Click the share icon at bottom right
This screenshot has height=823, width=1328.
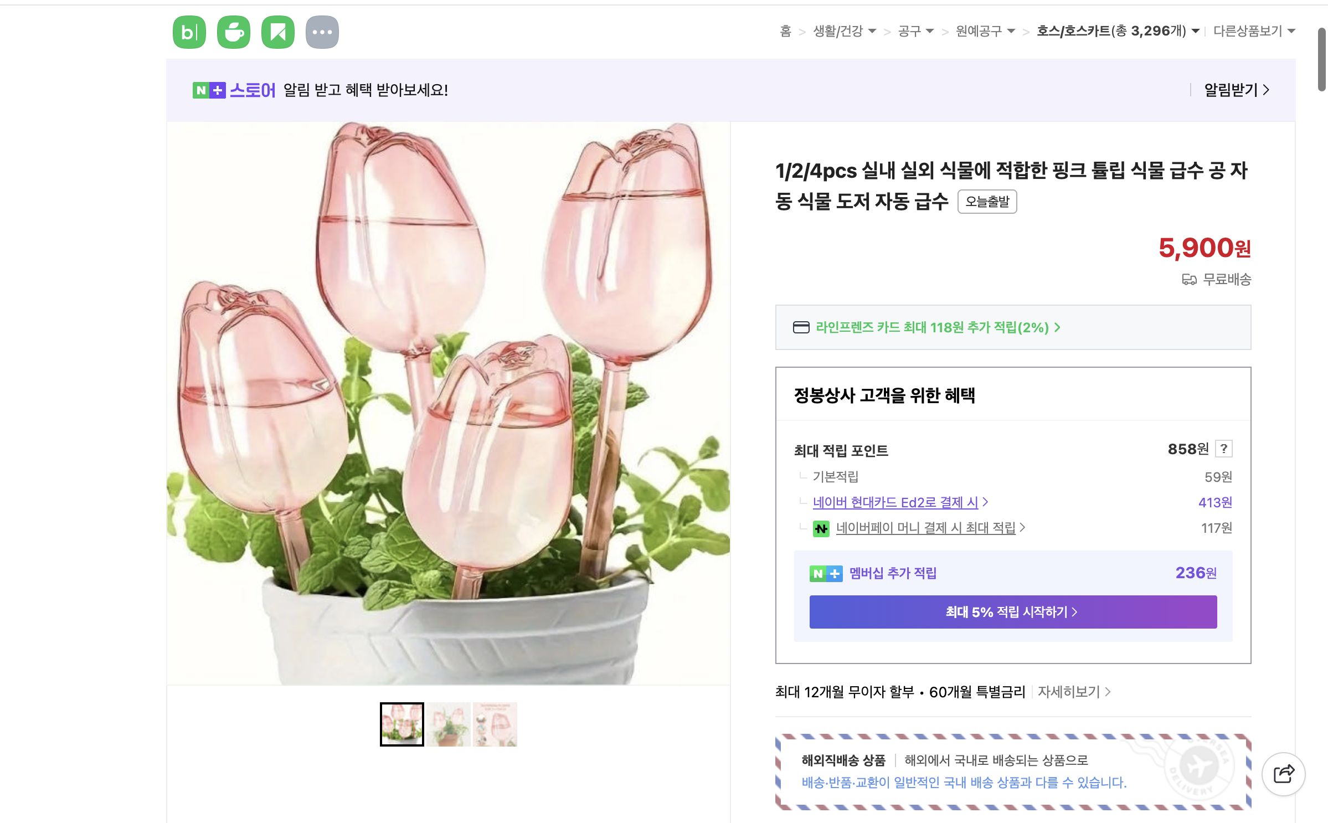point(1283,774)
